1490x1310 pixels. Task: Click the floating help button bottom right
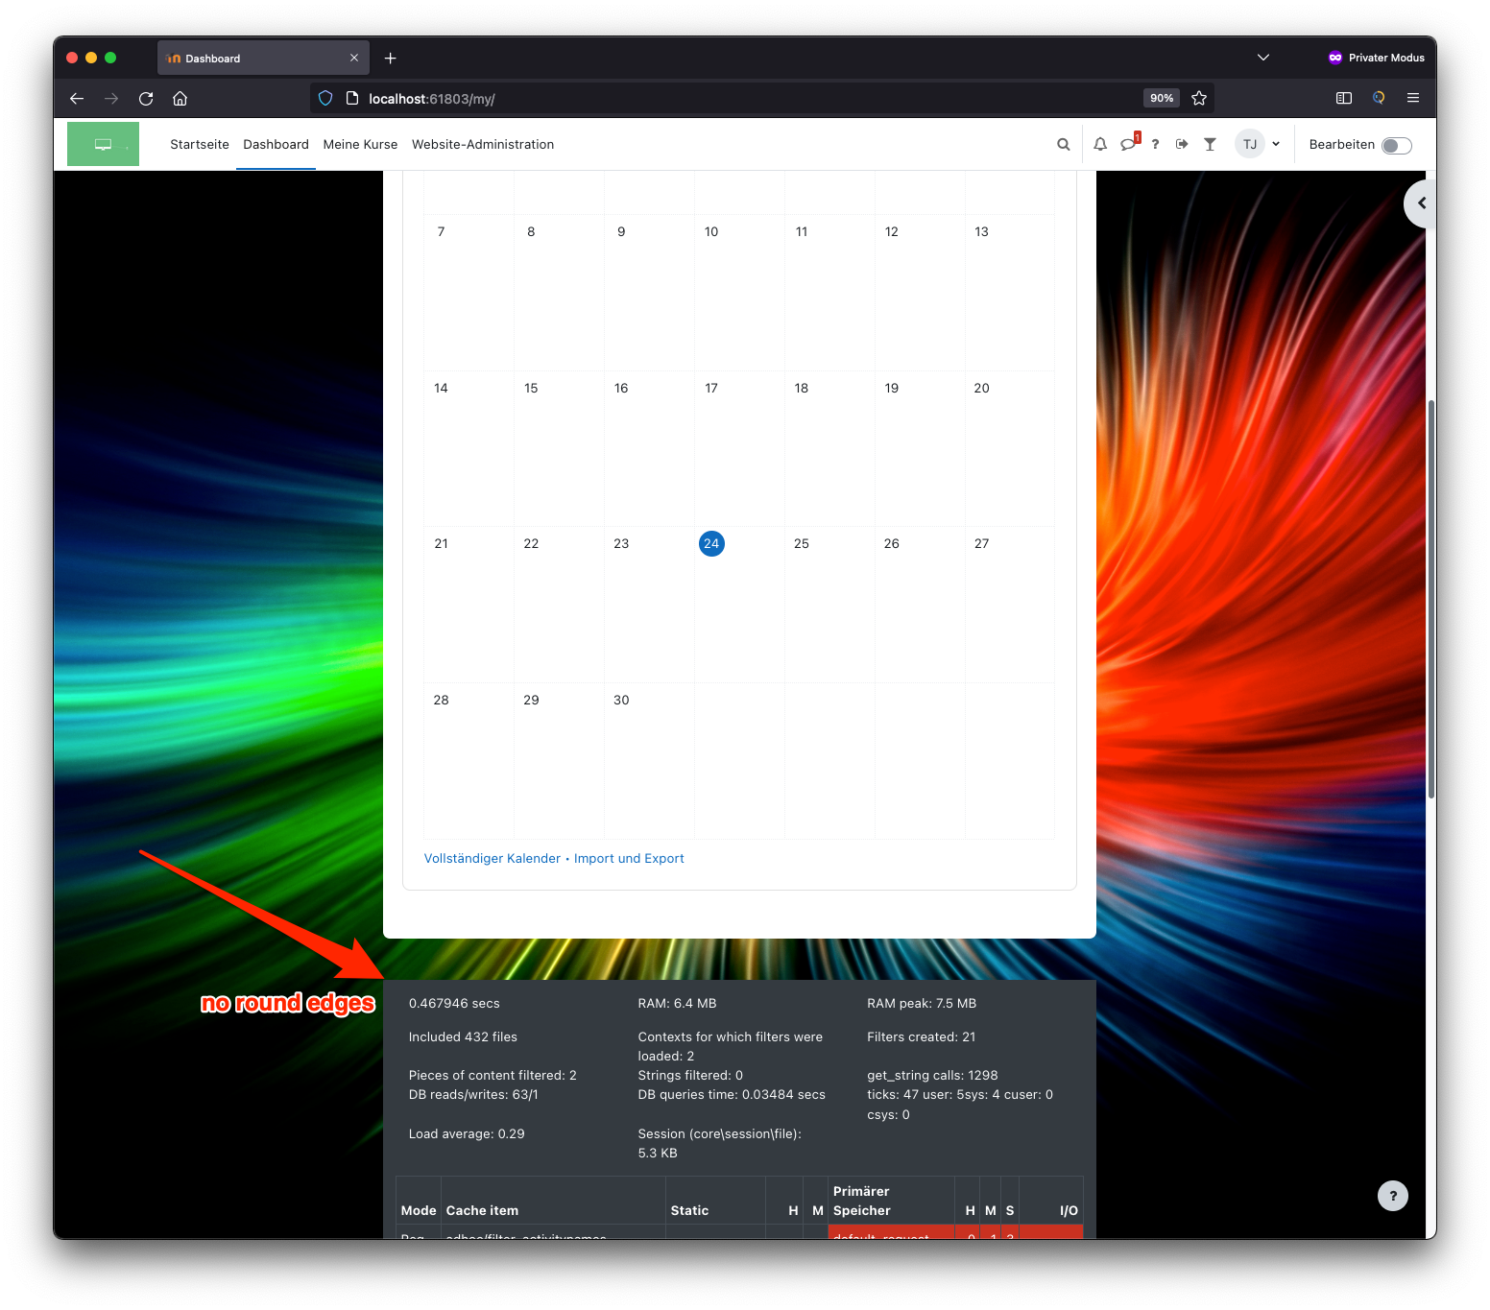pos(1393,1196)
